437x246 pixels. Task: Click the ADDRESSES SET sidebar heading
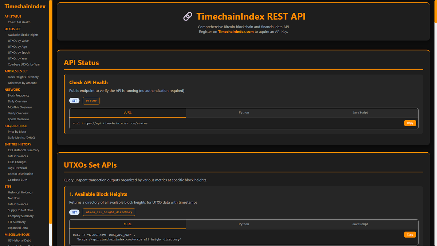pyautogui.click(x=16, y=71)
